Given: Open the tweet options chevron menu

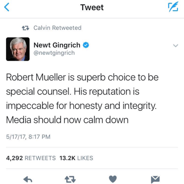Looking at the screenshot, I should 175,46.
